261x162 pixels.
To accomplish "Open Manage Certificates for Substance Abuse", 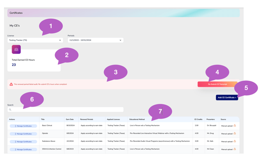I will click(23, 142).
